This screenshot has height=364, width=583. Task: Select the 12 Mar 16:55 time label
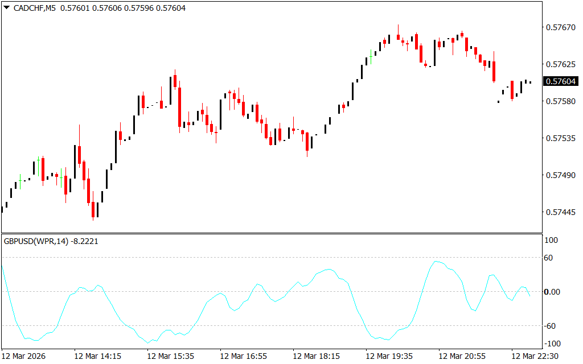coord(243,356)
